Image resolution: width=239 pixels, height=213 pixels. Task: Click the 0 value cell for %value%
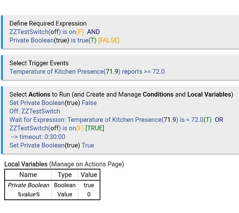pos(89,195)
